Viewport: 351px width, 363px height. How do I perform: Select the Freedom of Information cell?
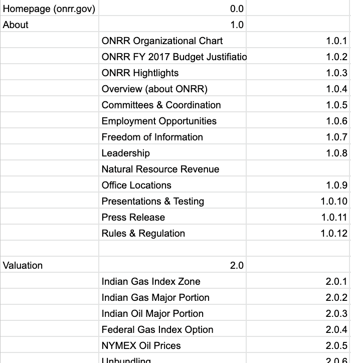[x=172, y=137]
